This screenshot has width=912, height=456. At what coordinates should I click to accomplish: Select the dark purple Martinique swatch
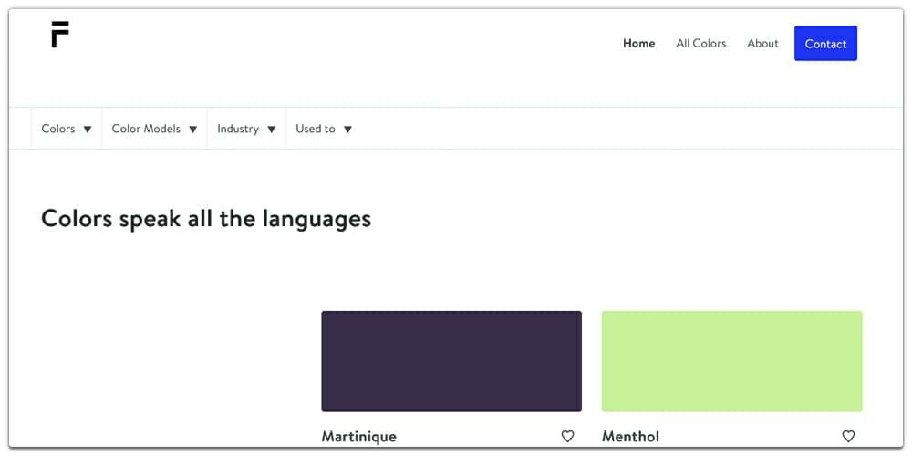[x=451, y=361]
